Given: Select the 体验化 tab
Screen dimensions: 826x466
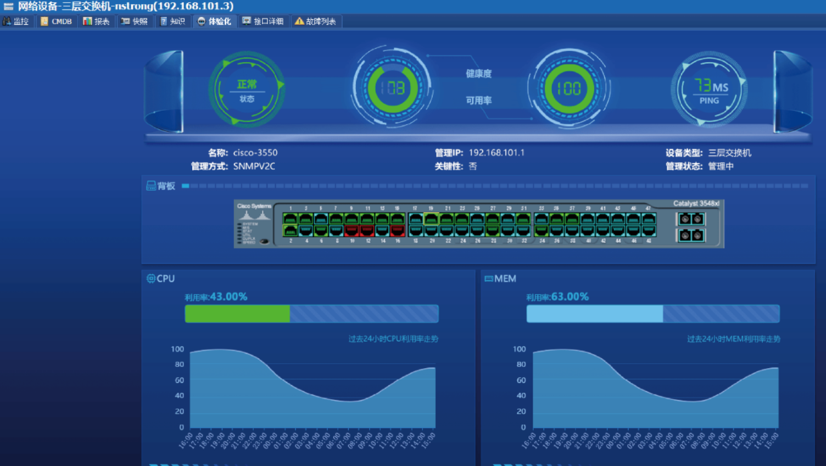Looking at the screenshot, I should click(214, 21).
